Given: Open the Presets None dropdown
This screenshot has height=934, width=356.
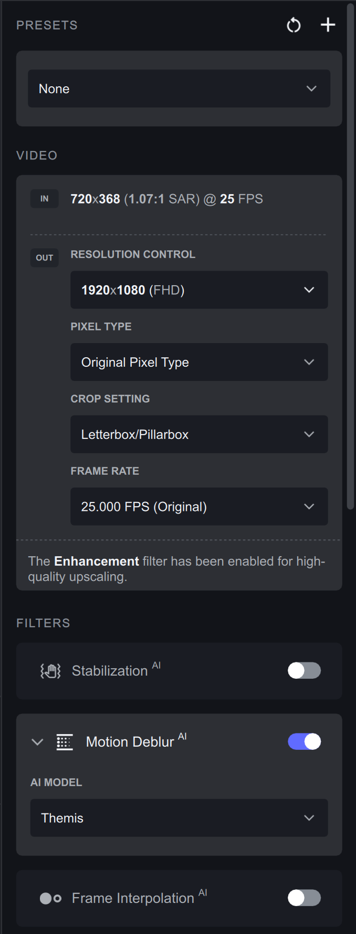Looking at the screenshot, I should pos(179,88).
